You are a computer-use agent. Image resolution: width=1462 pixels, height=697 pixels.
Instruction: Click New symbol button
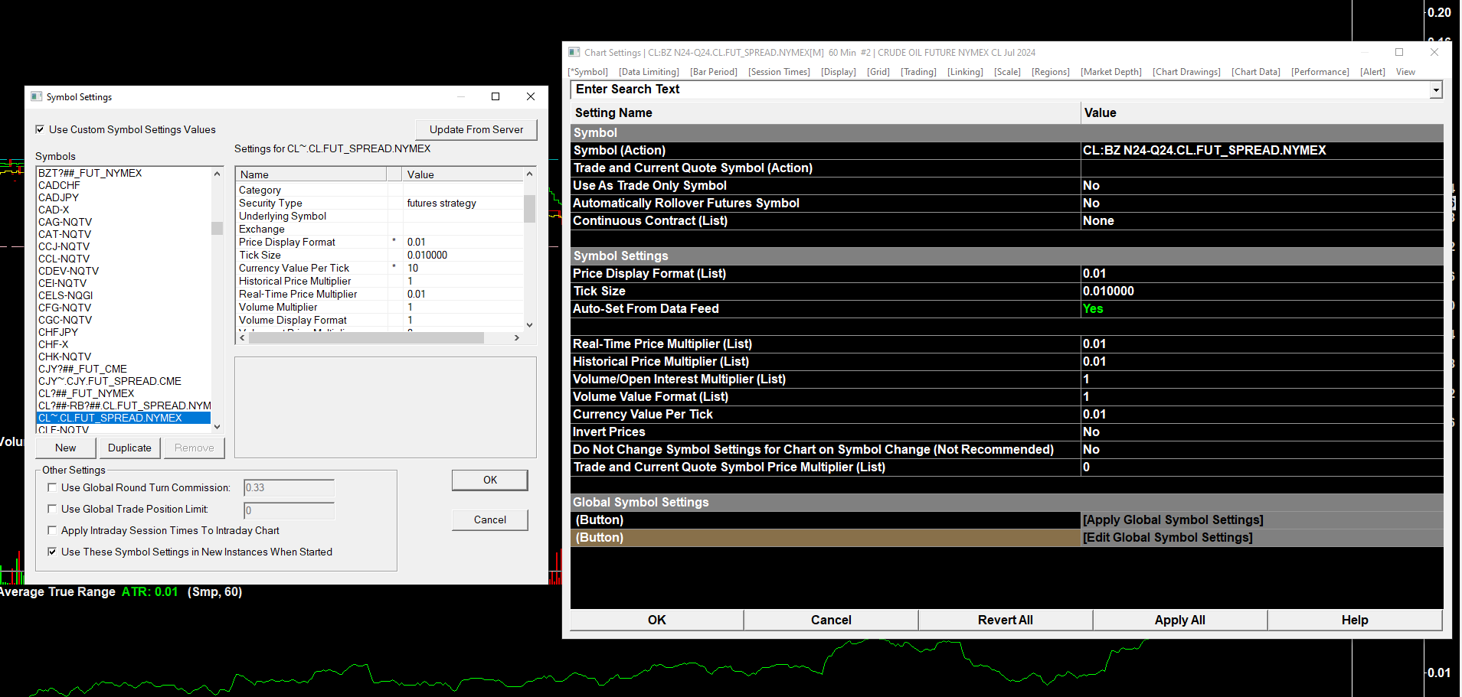[x=66, y=448]
